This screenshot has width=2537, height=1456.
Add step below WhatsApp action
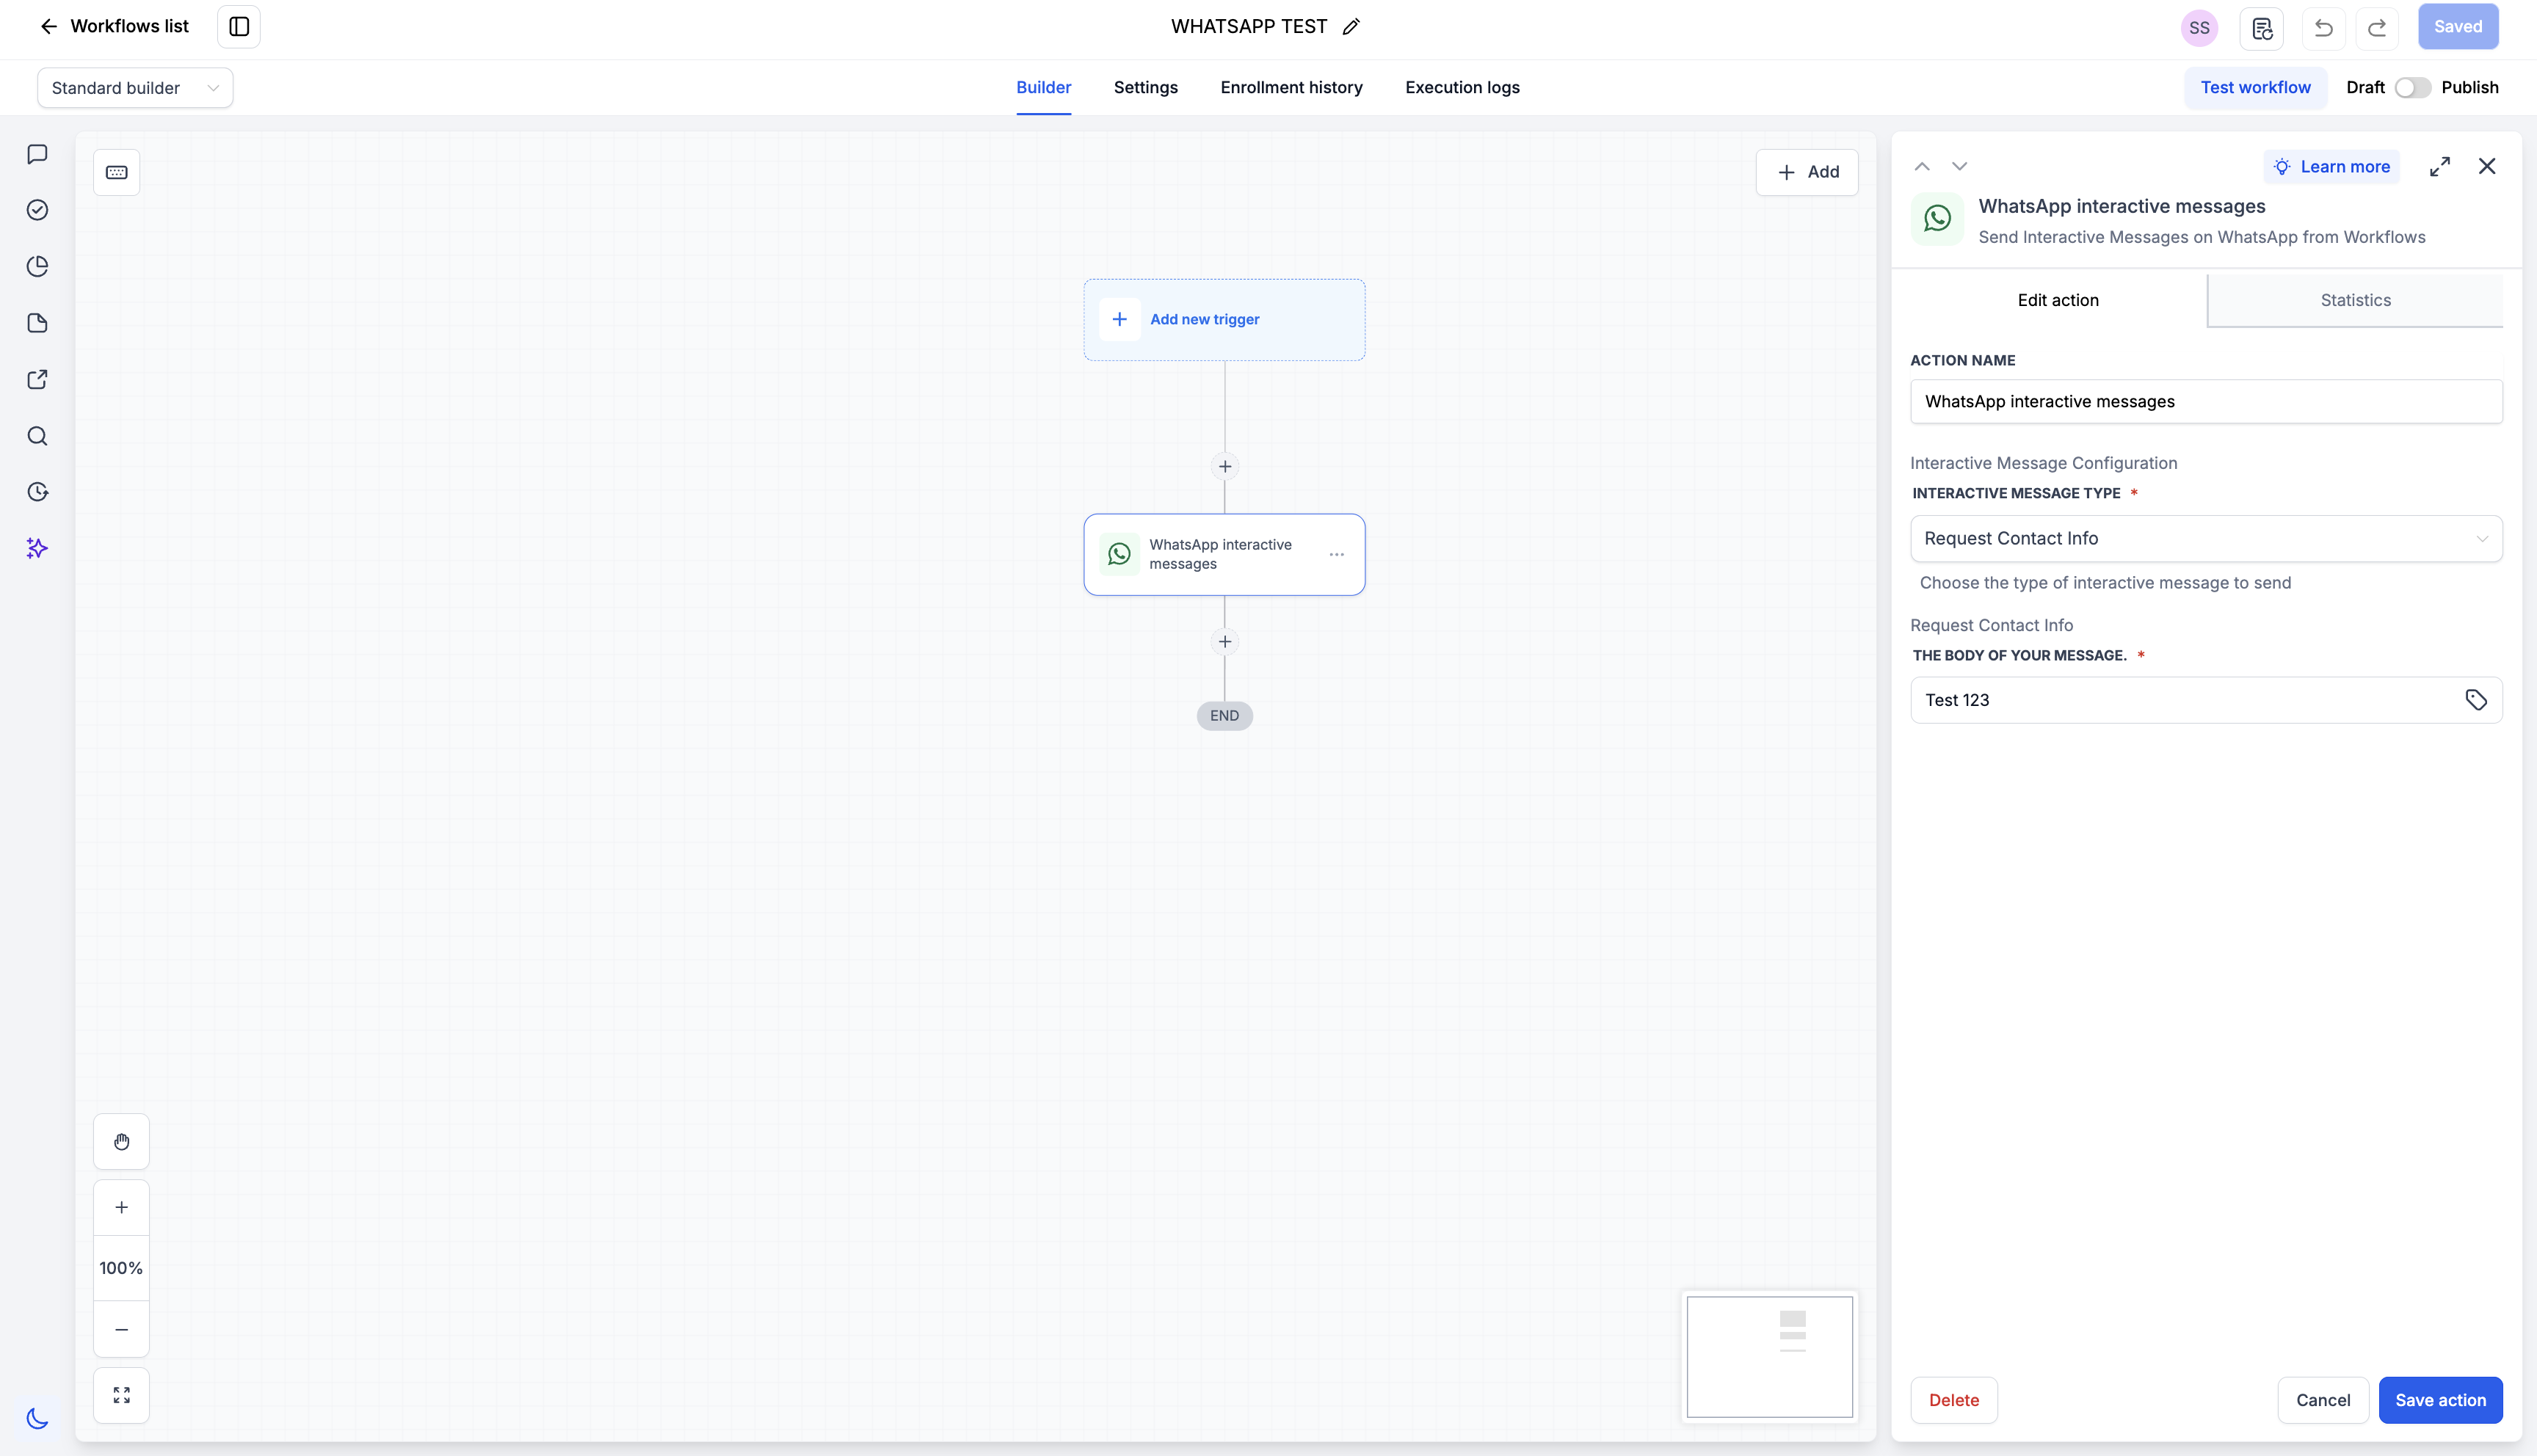pyautogui.click(x=1224, y=642)
